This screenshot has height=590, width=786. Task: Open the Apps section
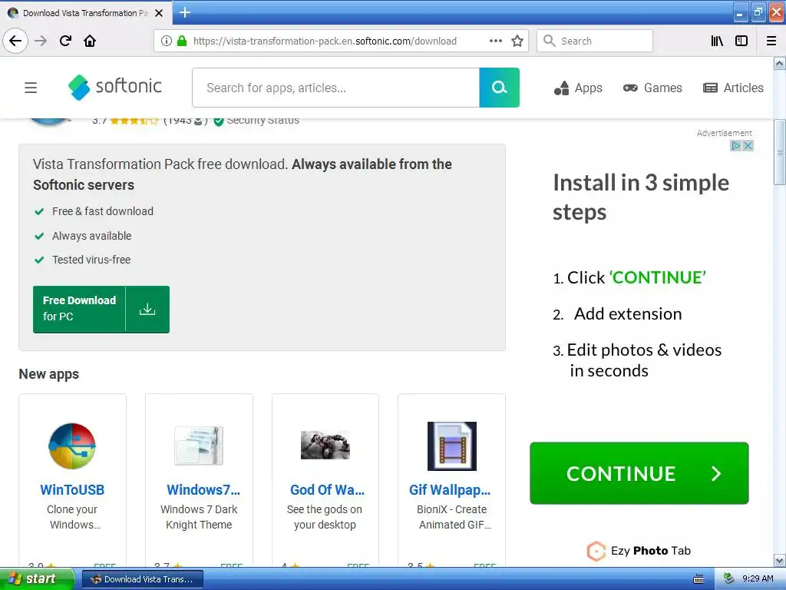(x=578, y=88)
